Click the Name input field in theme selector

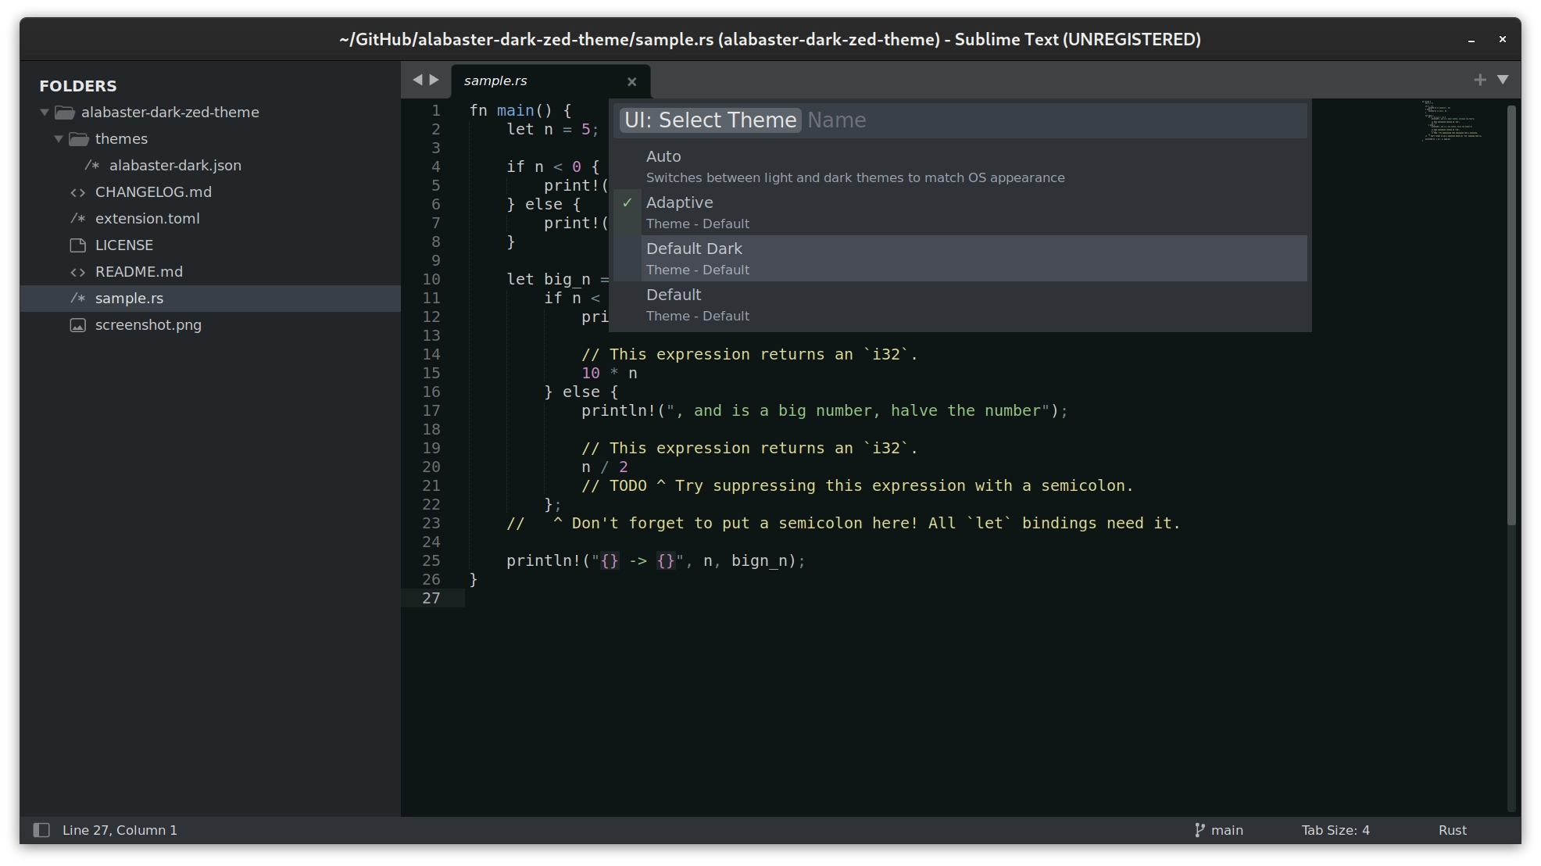838,120
